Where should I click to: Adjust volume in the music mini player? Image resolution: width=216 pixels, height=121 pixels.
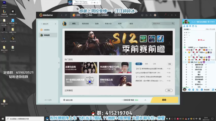tap(95, 2)
